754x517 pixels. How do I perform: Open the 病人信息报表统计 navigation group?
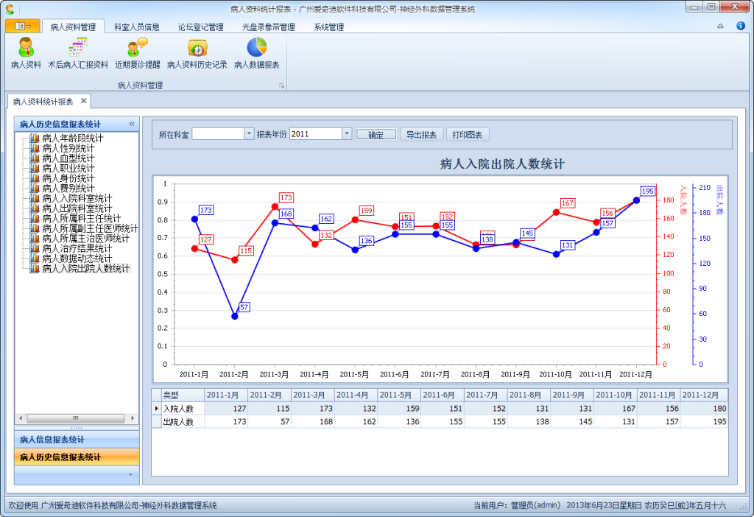(x=77, y=440)
